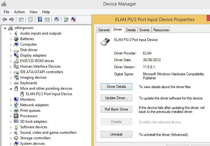Expand the Network adapters category
Screen dimensions: 210x146
coord(11,105)
